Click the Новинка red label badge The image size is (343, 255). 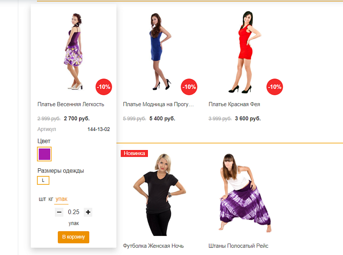134,153
